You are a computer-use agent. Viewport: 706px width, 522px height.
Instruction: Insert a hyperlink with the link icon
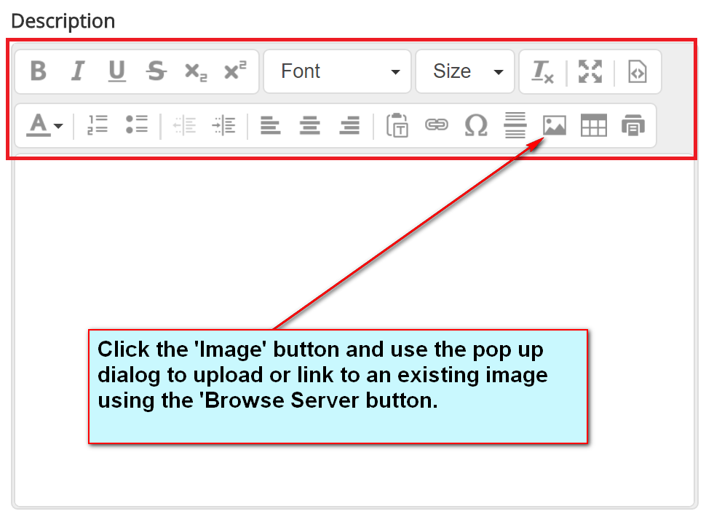(437, 125)
